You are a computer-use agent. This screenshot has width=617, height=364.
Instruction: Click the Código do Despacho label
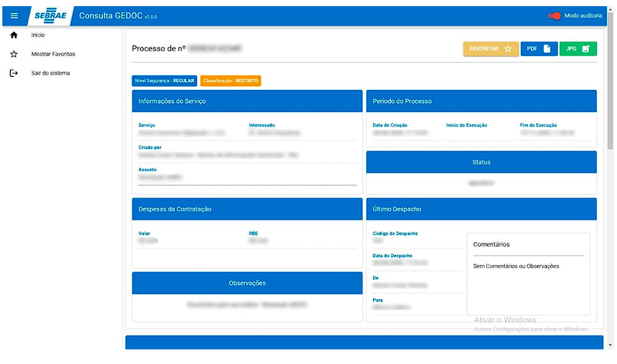(x=395, y=233)
